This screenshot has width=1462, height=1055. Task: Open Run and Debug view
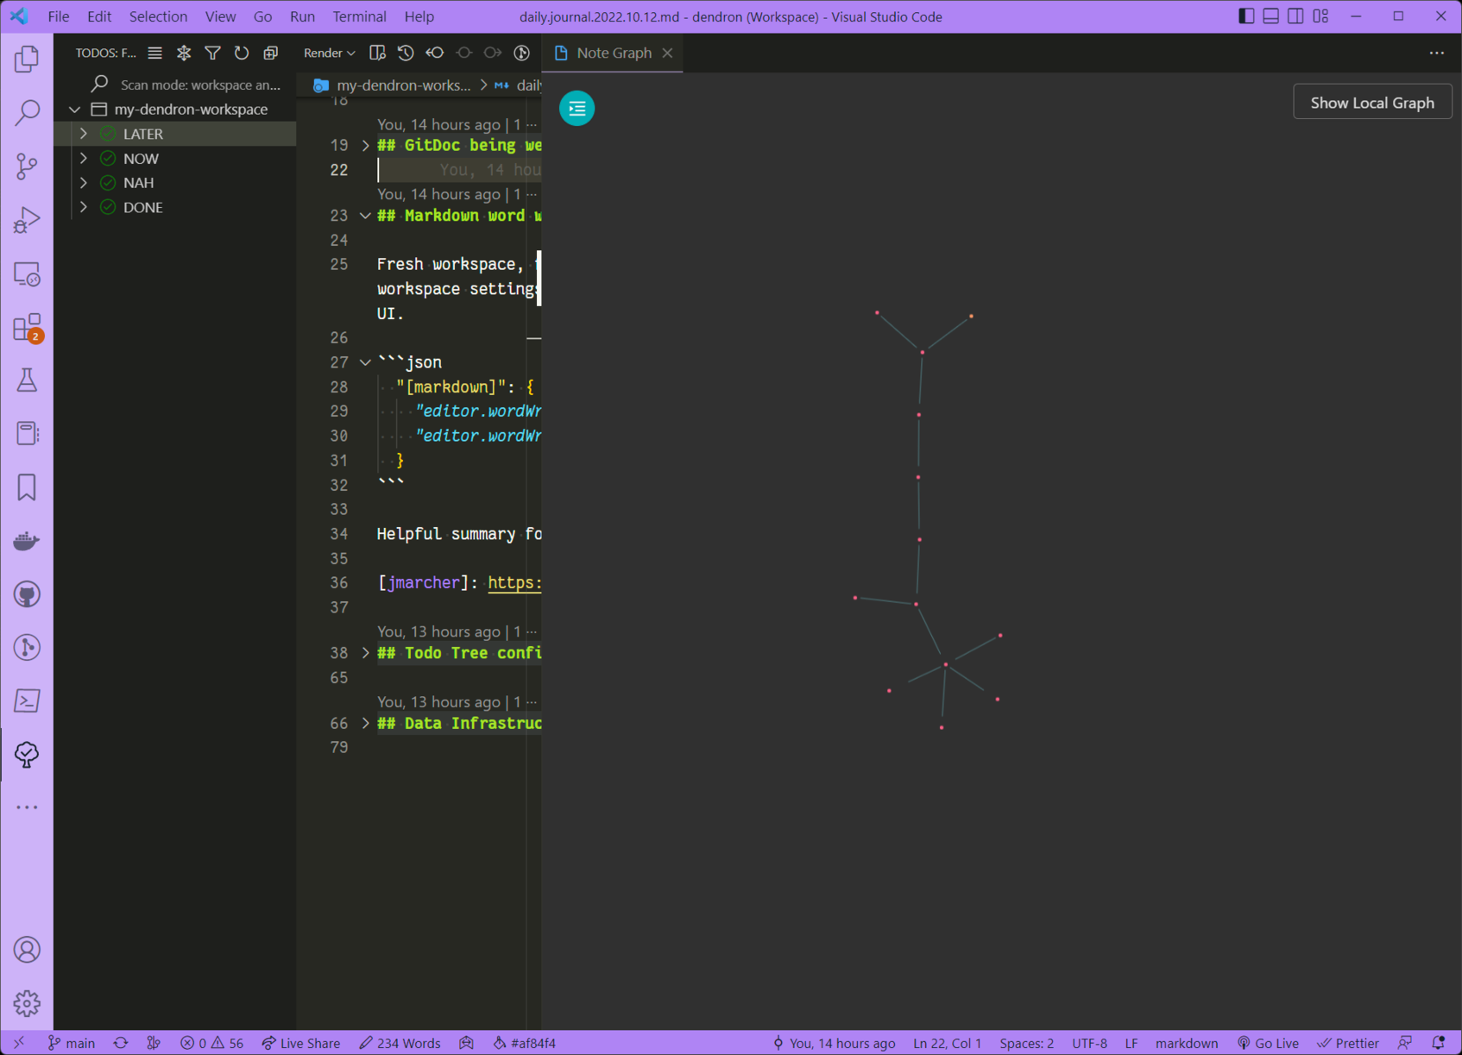pos(27,219)
